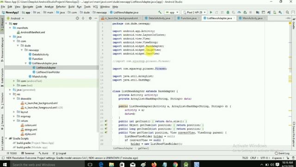Collapse the drawable folder
296x167 pixels.
14,99
